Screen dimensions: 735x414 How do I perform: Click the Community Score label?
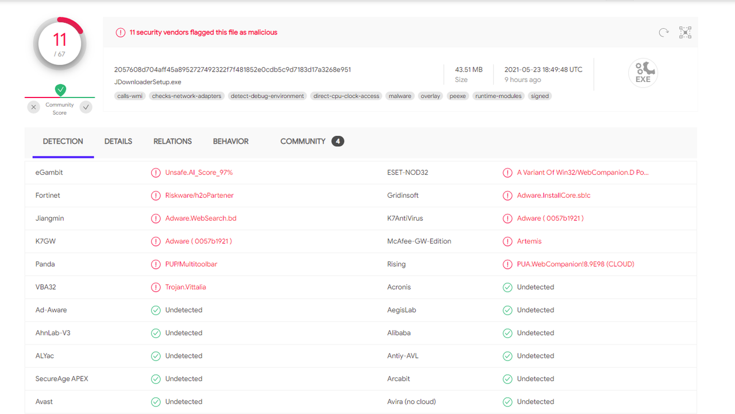(60, 109)
